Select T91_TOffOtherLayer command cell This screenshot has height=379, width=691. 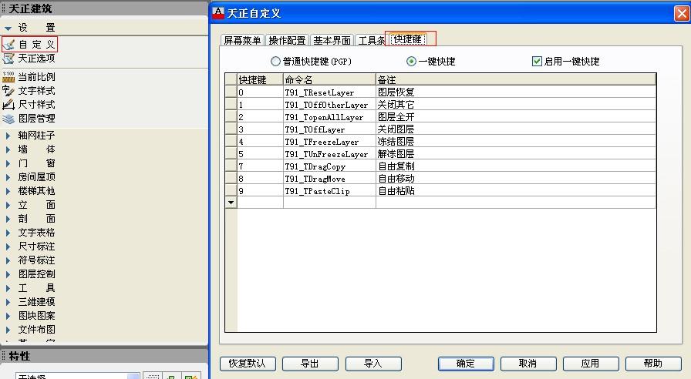(x=329, y=104)
